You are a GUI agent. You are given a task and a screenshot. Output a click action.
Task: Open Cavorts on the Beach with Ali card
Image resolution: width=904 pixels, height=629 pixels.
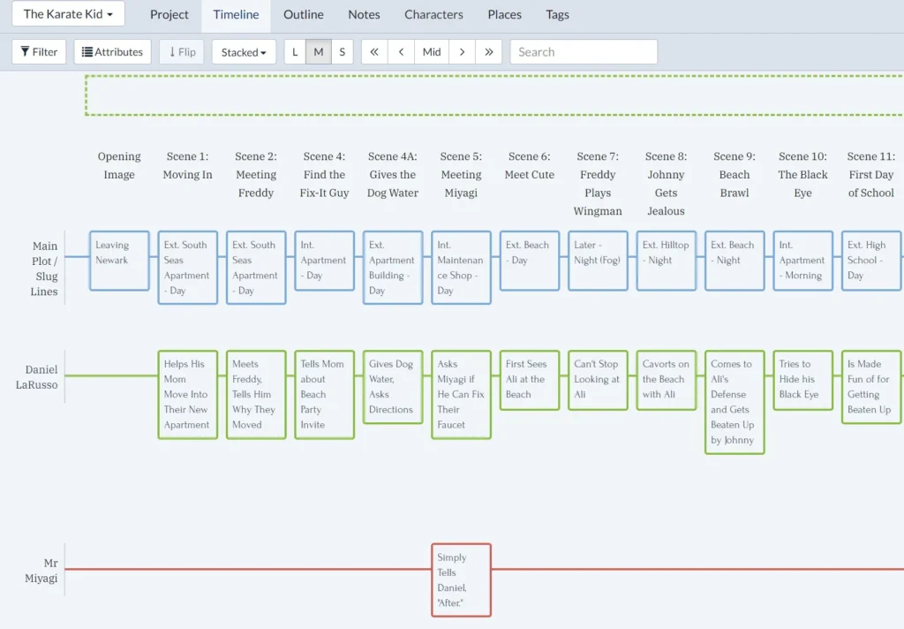point(667,380)
